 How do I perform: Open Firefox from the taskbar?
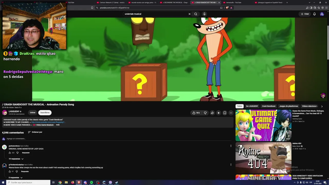click(72, 182)
